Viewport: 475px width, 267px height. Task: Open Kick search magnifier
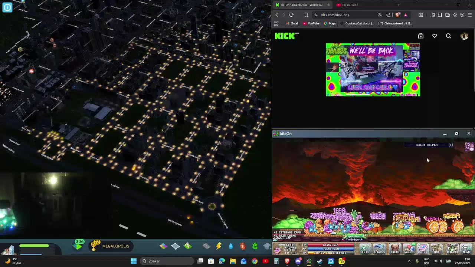click(x=448, y=36)
